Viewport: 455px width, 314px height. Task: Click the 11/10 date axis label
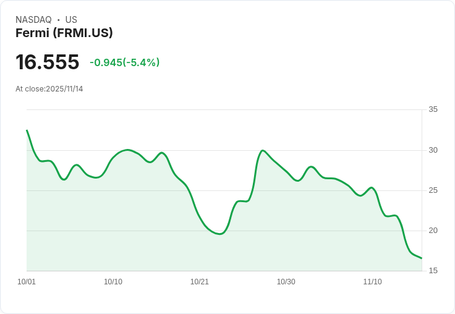(x=372, y=282)
